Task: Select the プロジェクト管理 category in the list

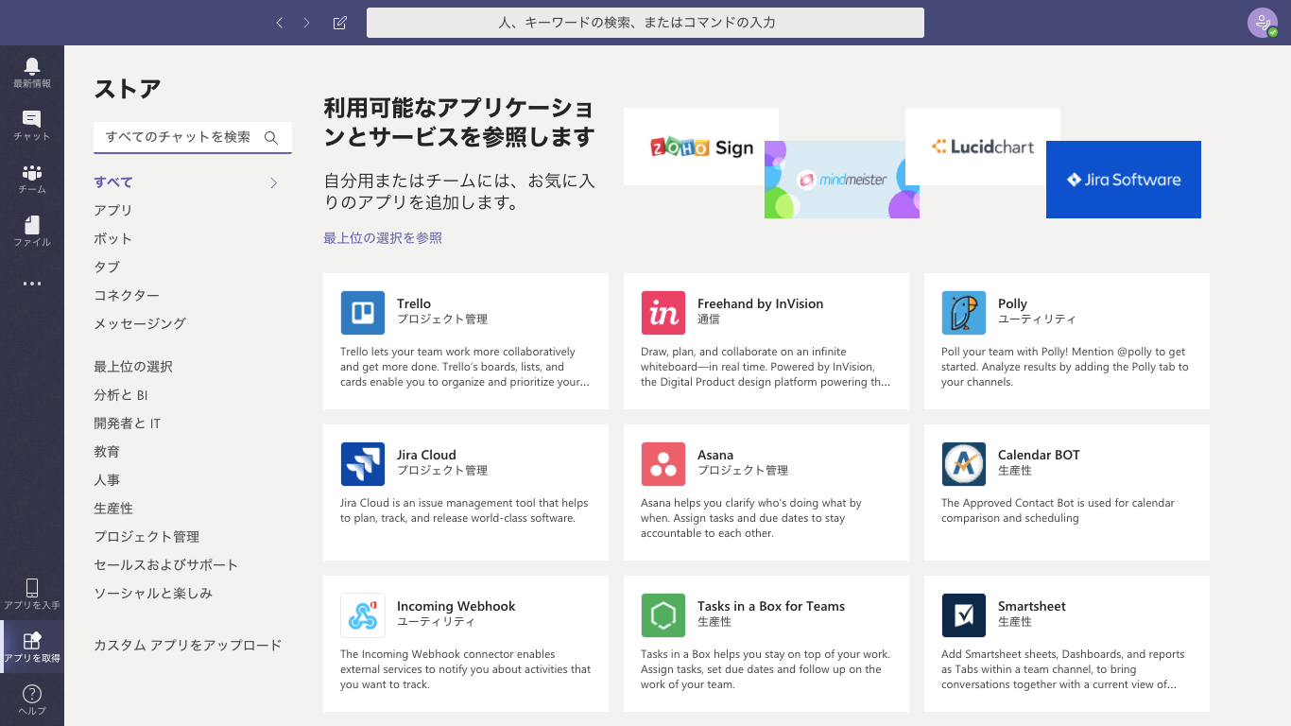Action: coord(146,537)
